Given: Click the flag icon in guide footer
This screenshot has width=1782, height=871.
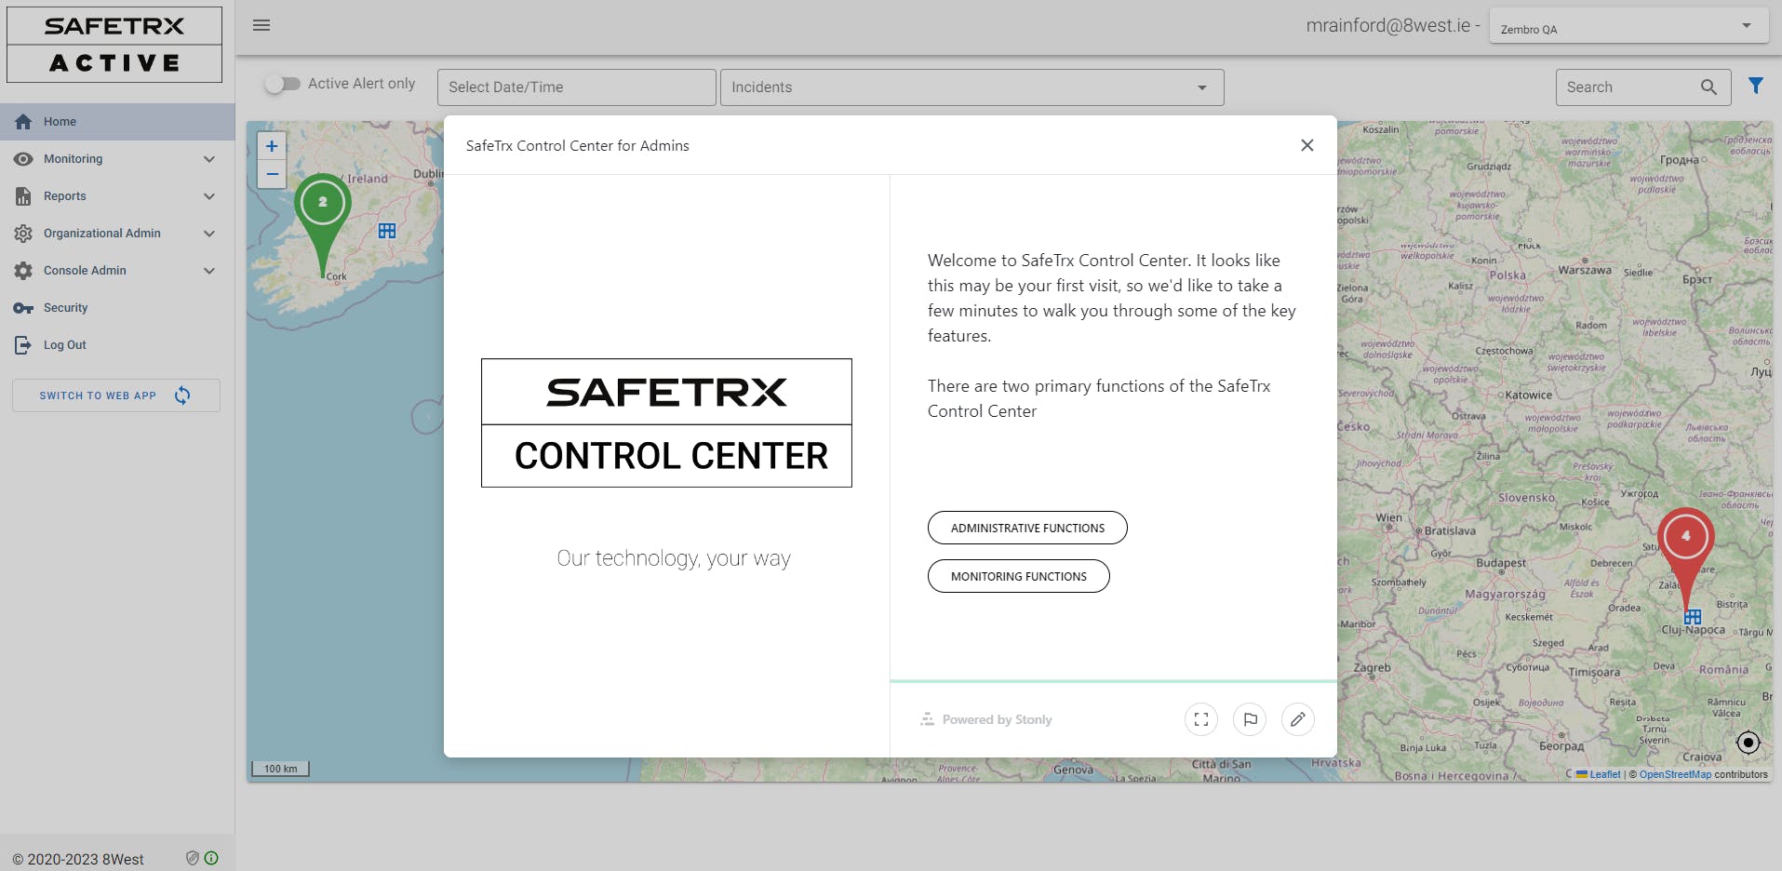Looking at the screenshot, I should (1250, 719).
